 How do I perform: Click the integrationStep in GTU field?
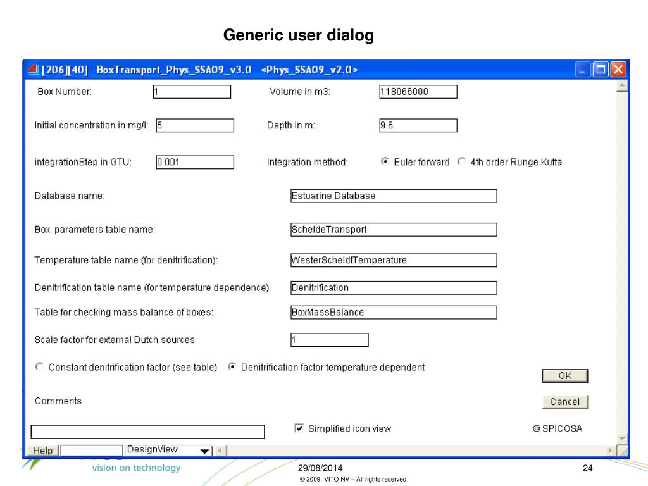tap(195, 162)
